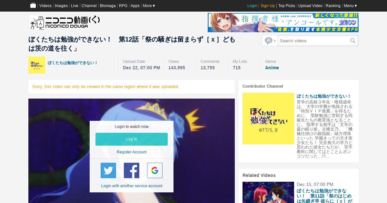Select the My Lists count 715

[x=237, y=68]
